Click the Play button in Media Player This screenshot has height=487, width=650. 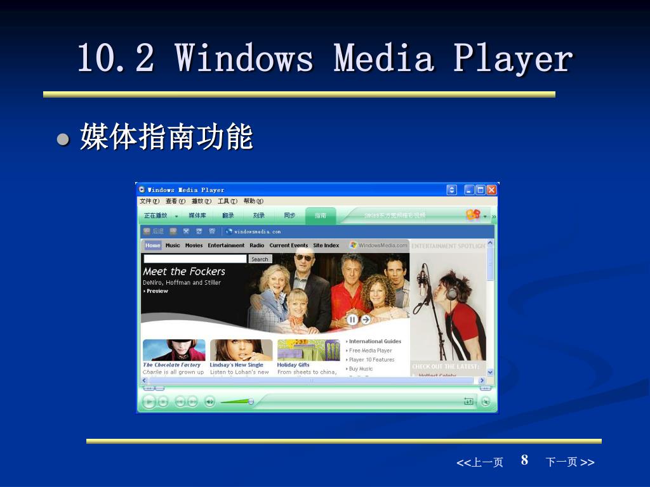[x=149, y=401]
